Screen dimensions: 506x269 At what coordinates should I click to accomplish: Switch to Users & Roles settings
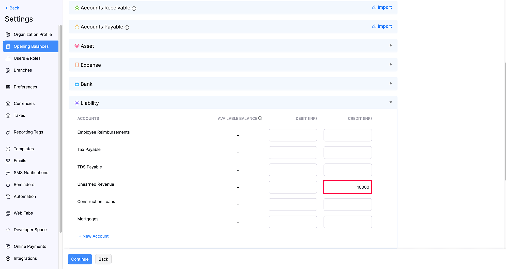coord(27,58)
